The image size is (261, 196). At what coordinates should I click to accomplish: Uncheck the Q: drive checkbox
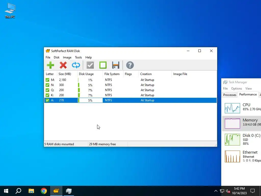(47, 90)
